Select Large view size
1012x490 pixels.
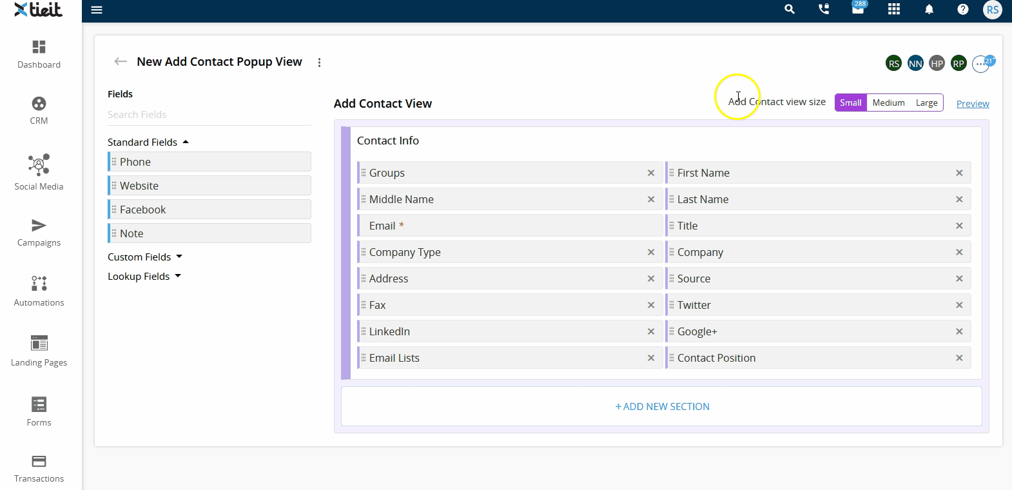pos(926,103)
